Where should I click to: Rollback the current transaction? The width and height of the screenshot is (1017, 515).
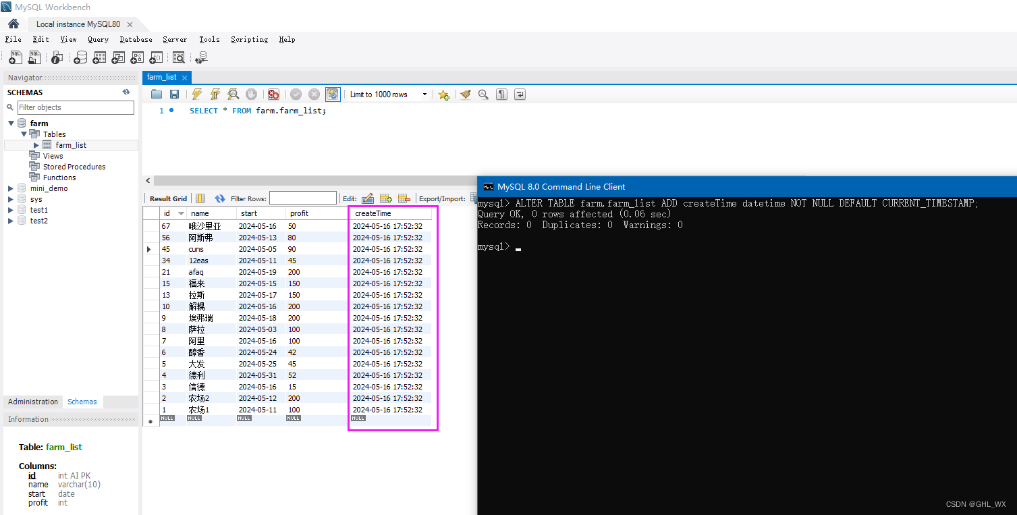(314, 94)
